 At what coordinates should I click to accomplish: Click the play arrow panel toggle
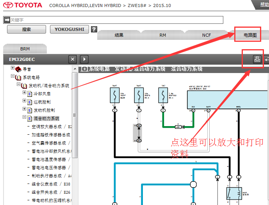pos(84,59)
